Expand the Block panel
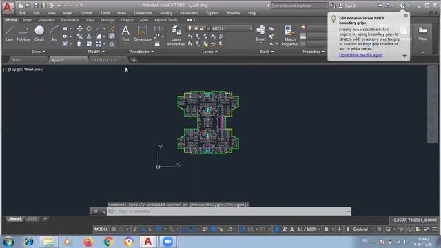The image size is (441, 248). coord(267,52)
